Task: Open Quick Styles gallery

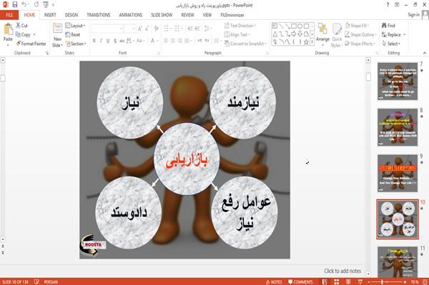Action: pyautogui.click(x=337, y=36)
